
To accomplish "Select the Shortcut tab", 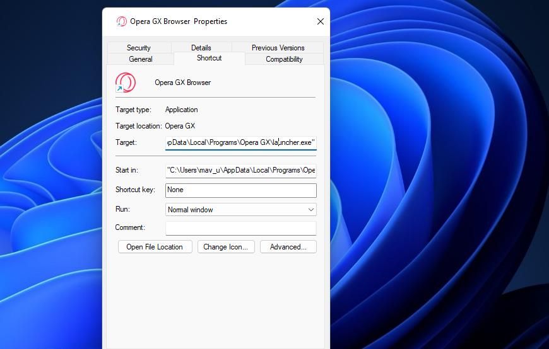I will click(210, 58).
